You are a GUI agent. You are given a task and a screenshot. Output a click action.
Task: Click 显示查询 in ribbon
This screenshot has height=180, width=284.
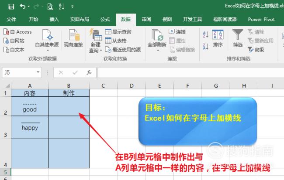pos(118,32)
